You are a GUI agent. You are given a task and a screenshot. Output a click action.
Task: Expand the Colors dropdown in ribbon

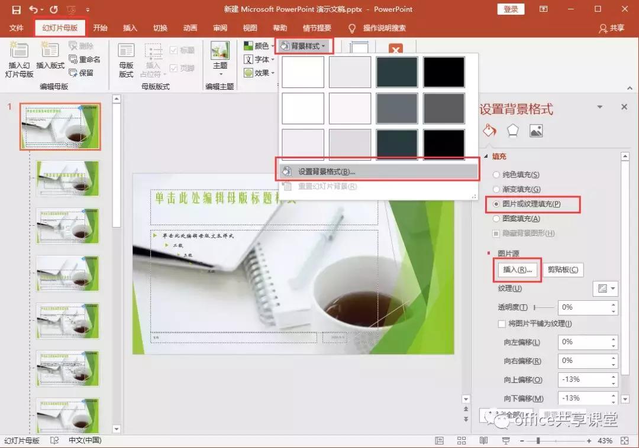pyautogui.click(x=259, y=46)
